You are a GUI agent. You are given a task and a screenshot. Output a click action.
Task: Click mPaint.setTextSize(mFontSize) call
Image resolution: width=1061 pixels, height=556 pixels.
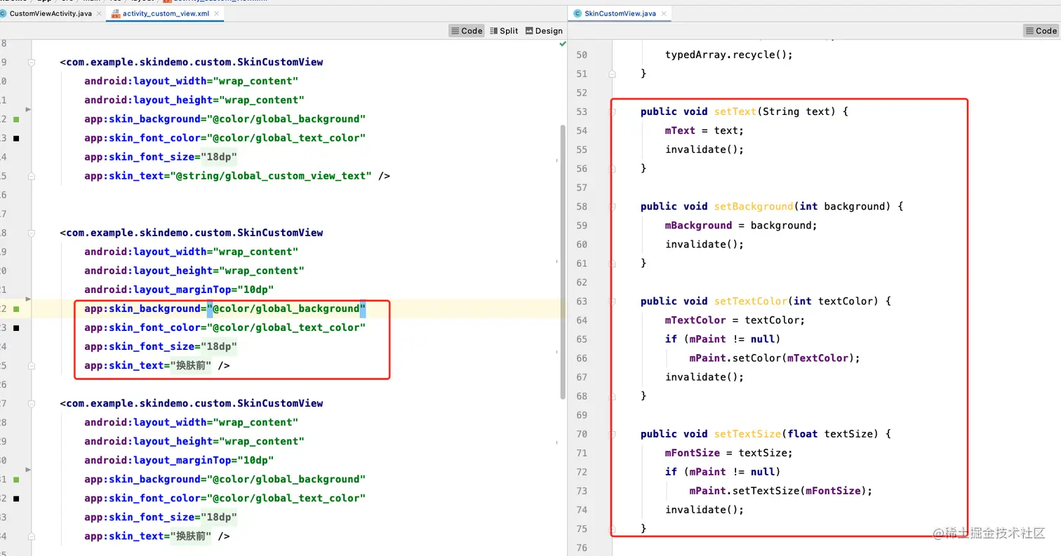click(x=781, y=490)
